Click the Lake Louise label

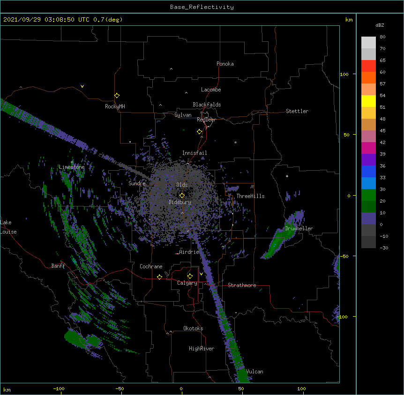tap(8, 227)
